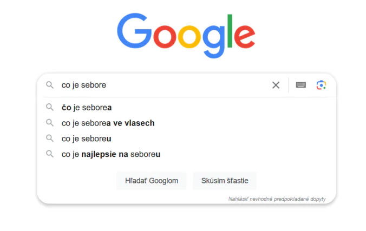This screenshot has width=366, height=231.
Task: Choose suggestion "co je seborea ve vlasech"
Action: tap(108, 123)
